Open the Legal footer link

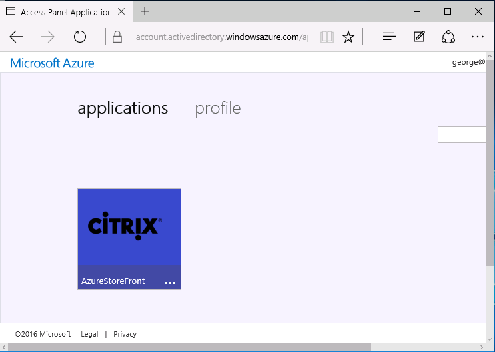click(x=89, y=334)
